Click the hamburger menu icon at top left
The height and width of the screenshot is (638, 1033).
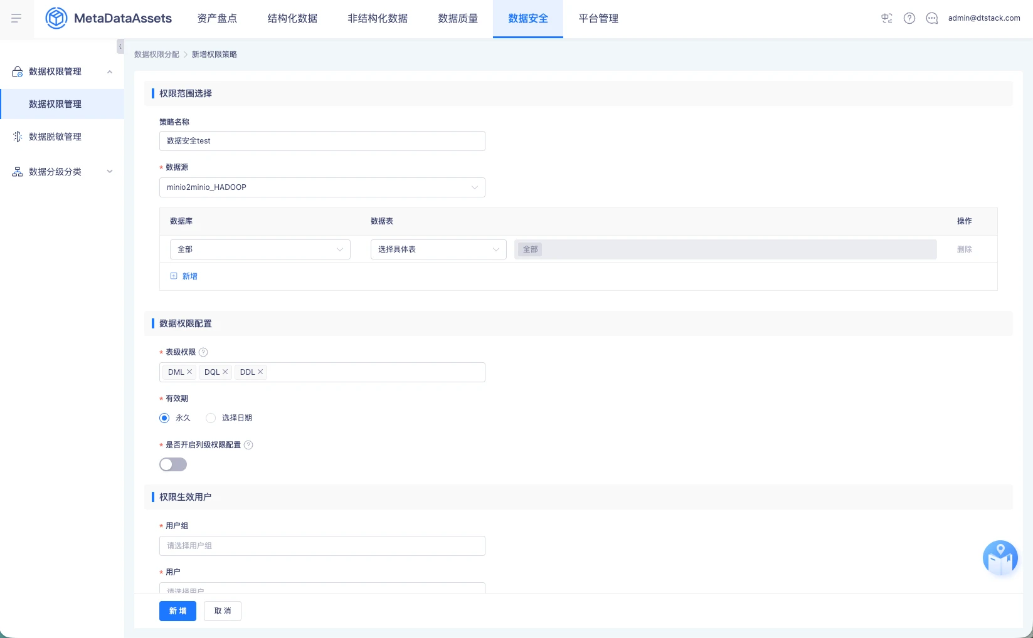click(x=16, y=18)
